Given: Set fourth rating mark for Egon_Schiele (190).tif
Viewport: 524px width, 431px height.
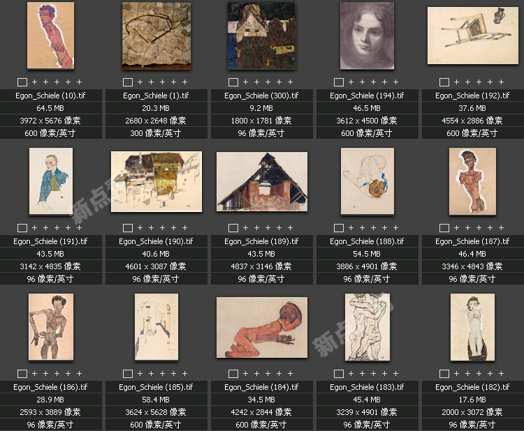Looking at the screenshot, I should click(x=173, y=228).
